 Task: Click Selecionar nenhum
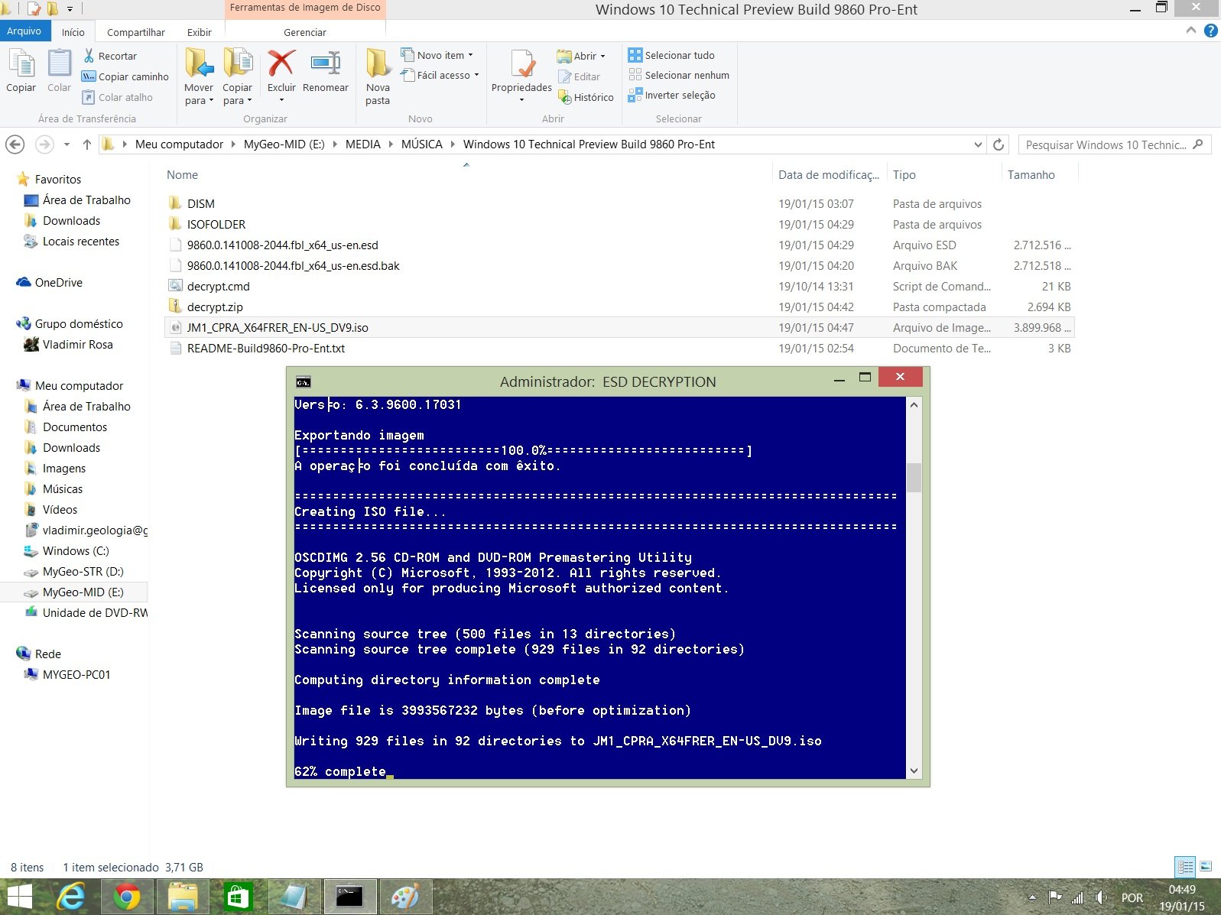[x=679, y=75]
